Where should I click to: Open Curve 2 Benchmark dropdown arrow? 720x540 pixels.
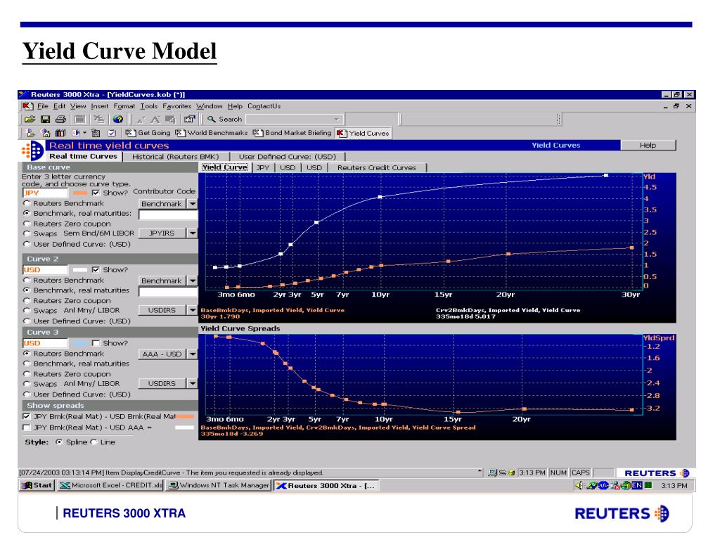[193, 281]
